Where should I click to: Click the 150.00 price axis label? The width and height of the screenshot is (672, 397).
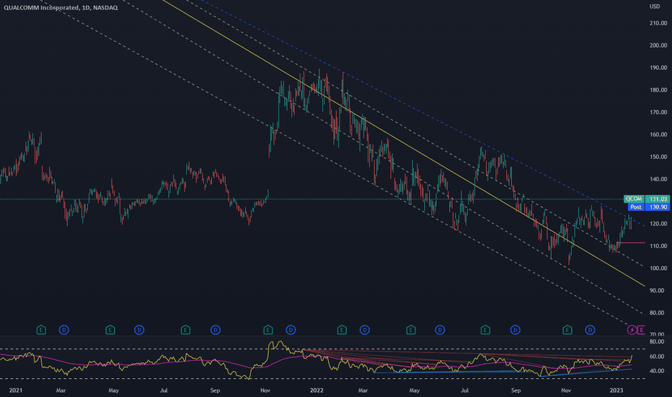tap(658, 157)
